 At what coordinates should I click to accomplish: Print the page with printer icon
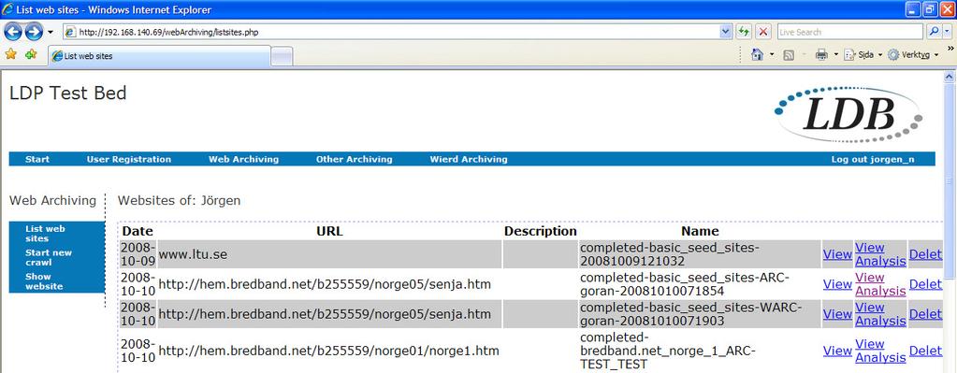pos(821,55)
